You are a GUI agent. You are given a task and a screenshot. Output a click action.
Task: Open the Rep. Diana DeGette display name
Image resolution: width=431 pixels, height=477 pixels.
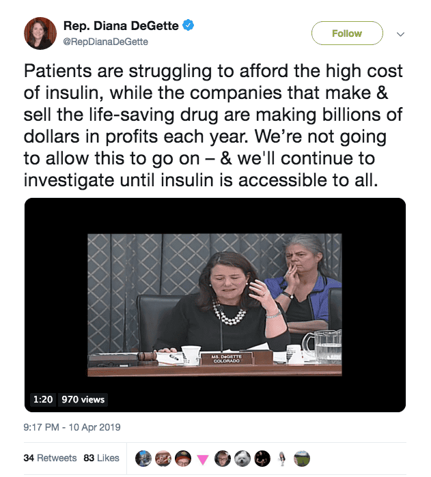tap(120, 26)
